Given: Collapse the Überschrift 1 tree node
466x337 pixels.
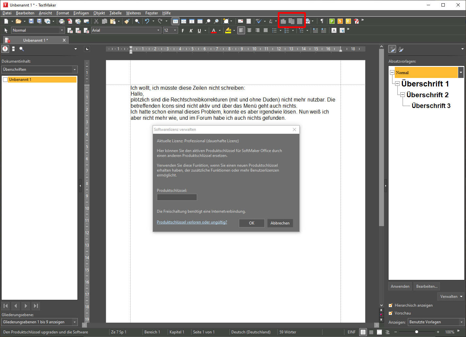Looking at the screenshot, I should [397, 84].
